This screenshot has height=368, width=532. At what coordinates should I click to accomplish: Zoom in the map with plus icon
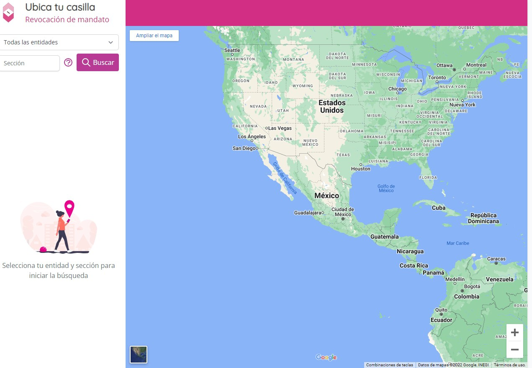click(515, 332)
